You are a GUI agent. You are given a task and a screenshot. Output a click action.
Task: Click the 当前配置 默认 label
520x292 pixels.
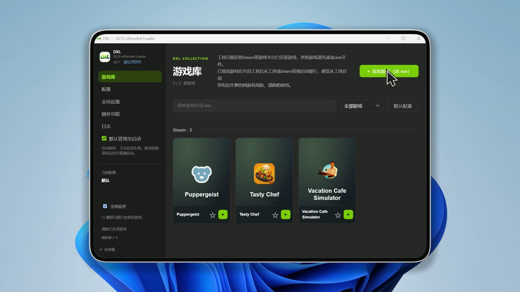coord(109,176)
